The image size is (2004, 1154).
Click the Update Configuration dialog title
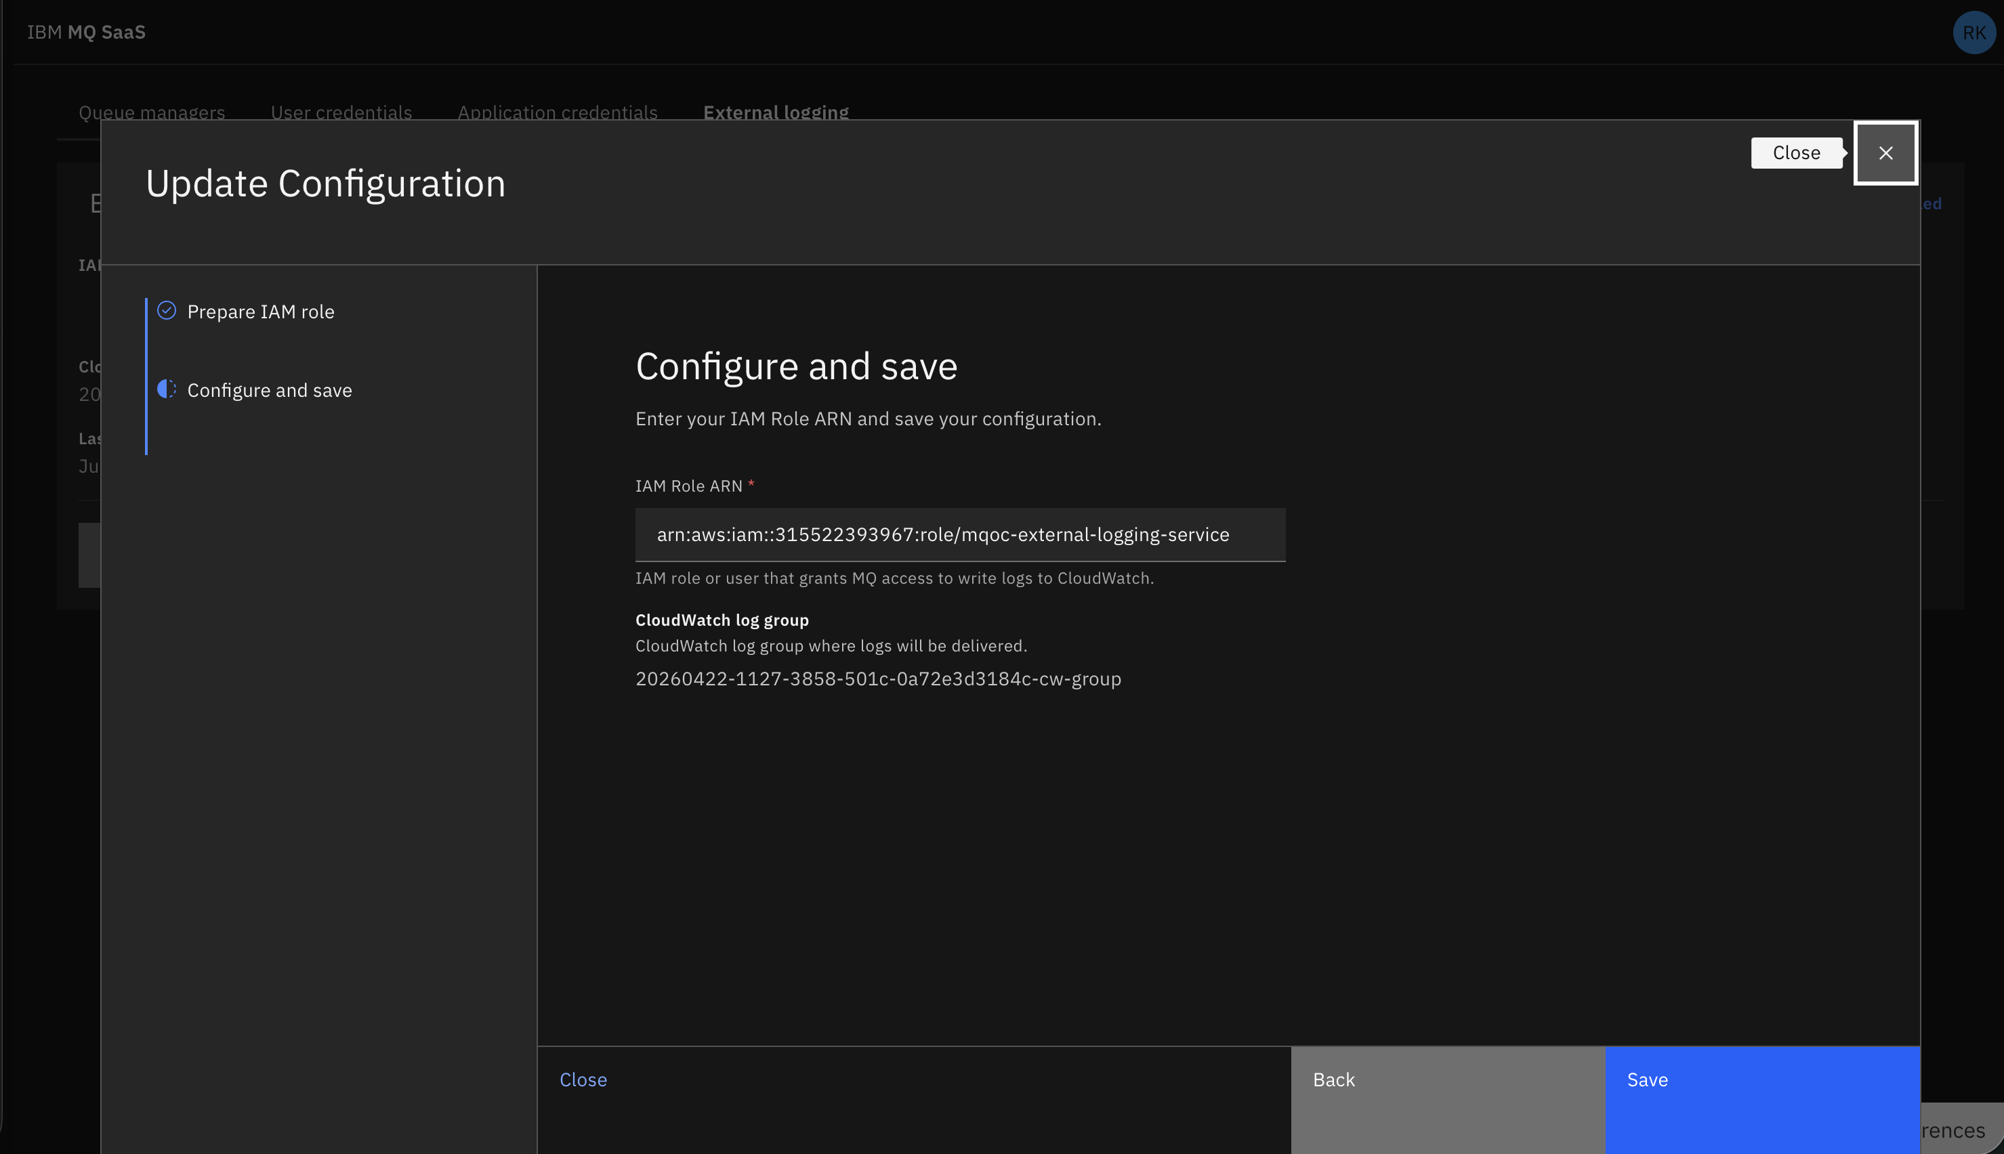point(325,184)
